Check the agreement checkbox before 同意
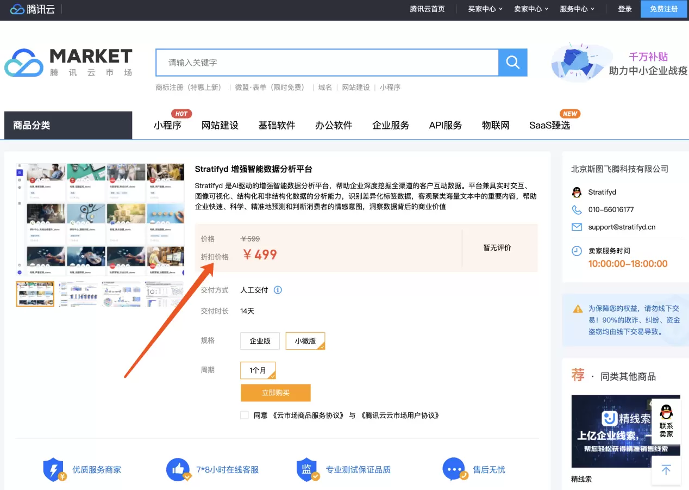The width and height of the screenshot is (689, 490). (245, 415)
